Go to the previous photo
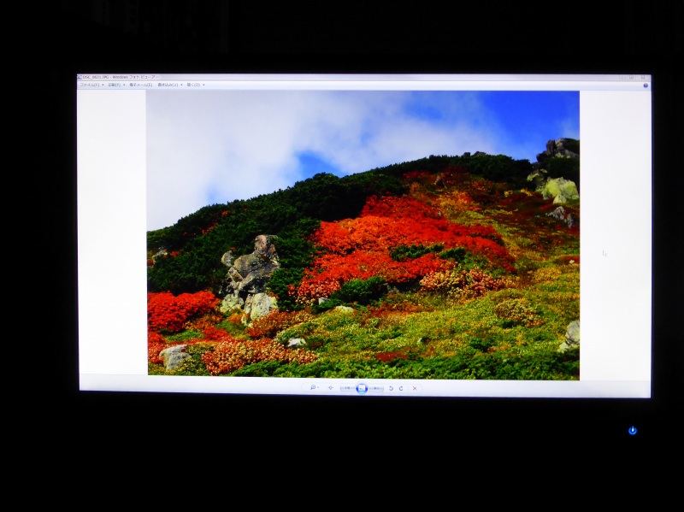The width and height of the screenshot is (684, 512). [347, 388]
